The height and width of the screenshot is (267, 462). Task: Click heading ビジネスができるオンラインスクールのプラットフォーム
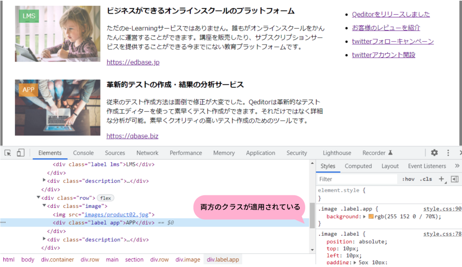coord(201,11)
